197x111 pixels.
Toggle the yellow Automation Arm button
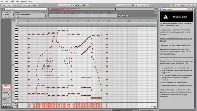tap(85, 5)
